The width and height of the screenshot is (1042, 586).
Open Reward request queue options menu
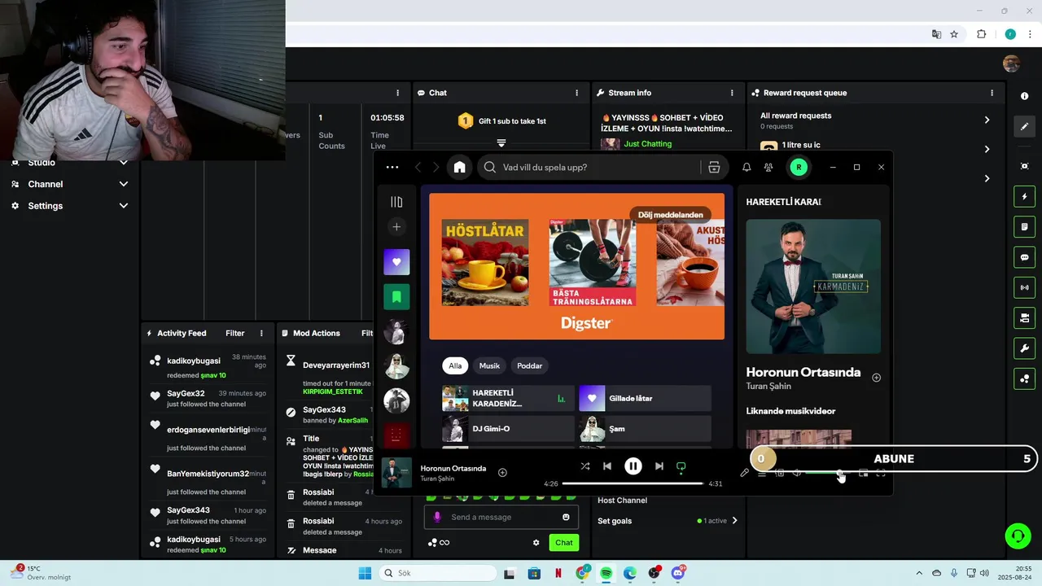coord(992,93)
